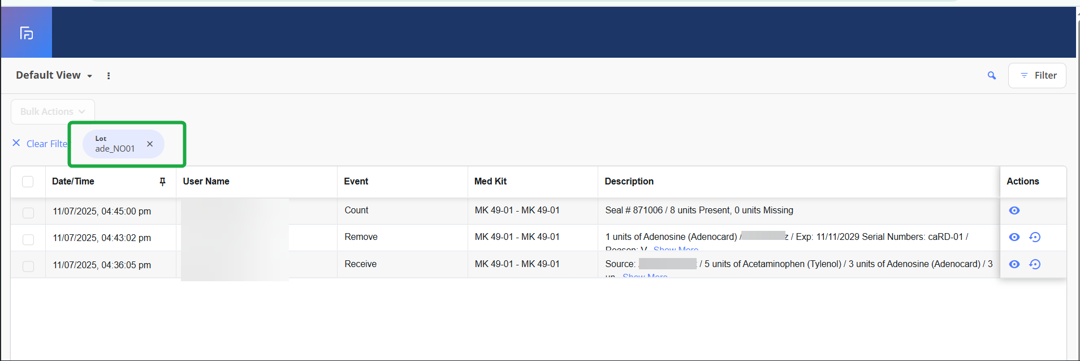Open the search magnifier icon

(991, 75)
